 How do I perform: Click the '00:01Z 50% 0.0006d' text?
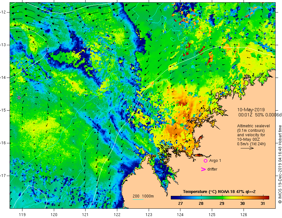pos(260,115)
